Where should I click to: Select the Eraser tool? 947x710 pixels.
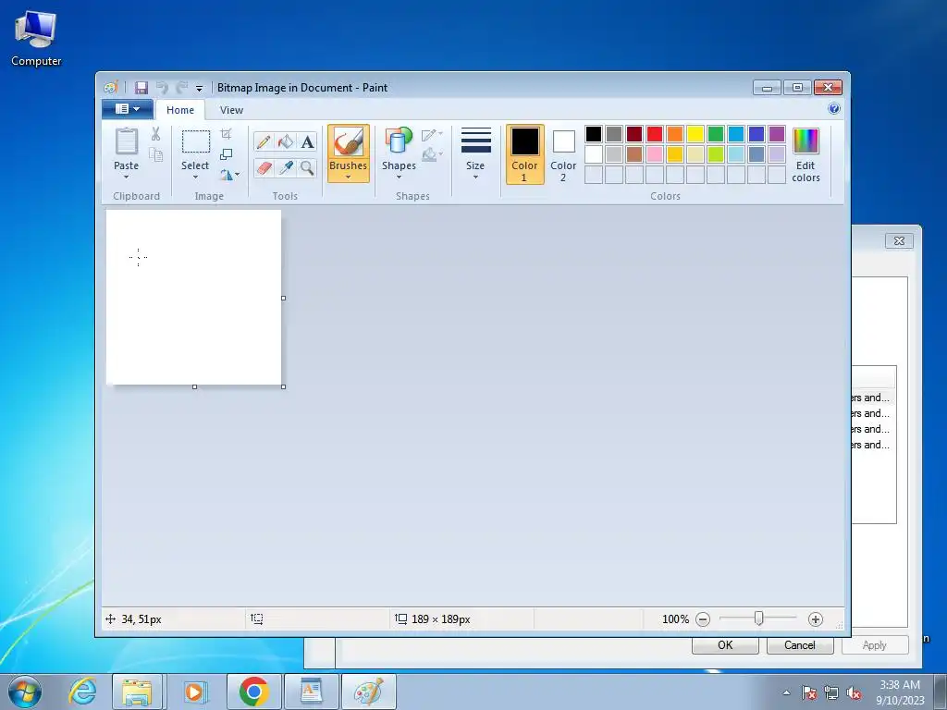[264, 167]
